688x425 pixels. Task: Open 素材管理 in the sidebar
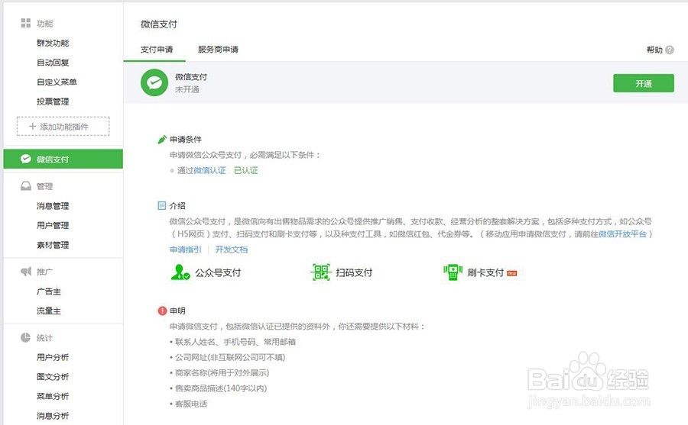coord(53,244)
